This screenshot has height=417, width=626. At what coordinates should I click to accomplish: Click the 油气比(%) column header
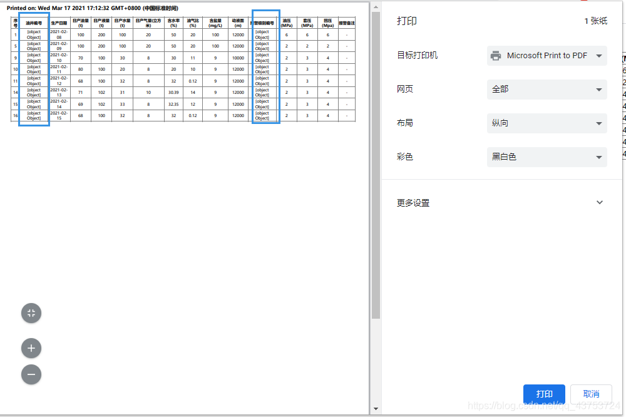193,23
